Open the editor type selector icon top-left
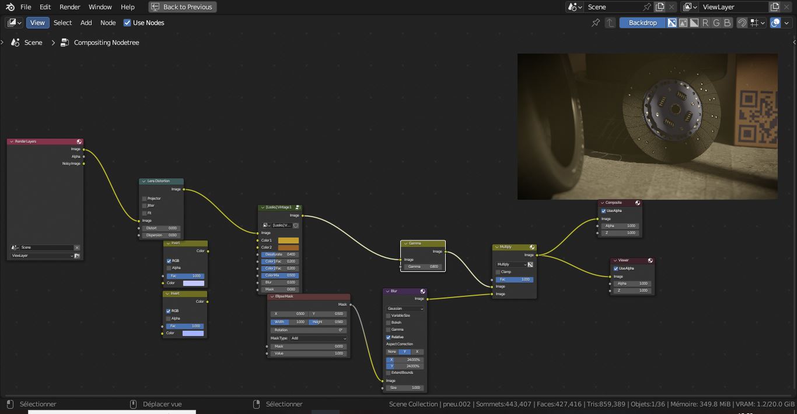Viewport: 797px width, 414px height. point(12,22)
